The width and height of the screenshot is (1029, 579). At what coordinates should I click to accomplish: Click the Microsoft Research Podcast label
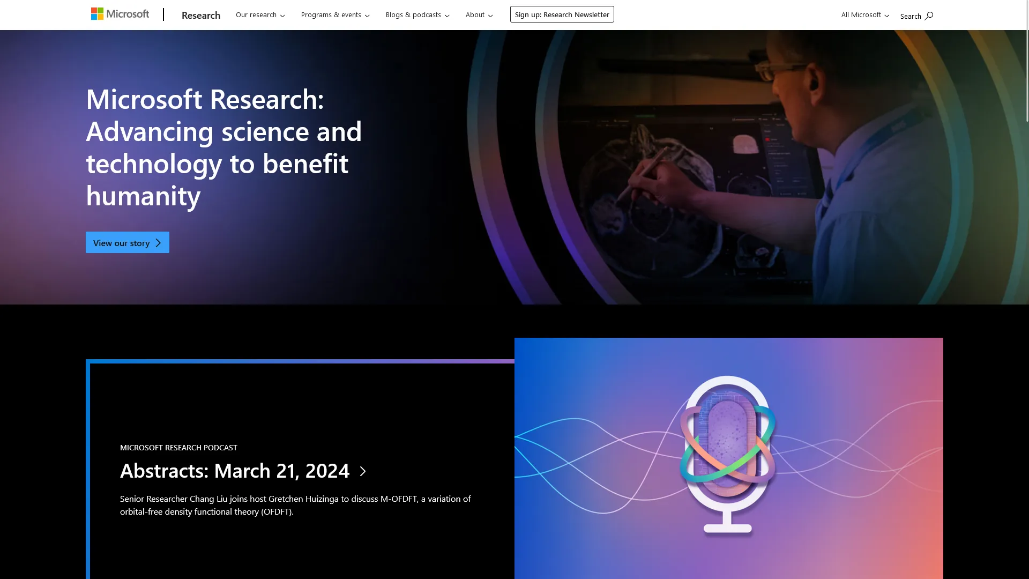coord(178,447)
